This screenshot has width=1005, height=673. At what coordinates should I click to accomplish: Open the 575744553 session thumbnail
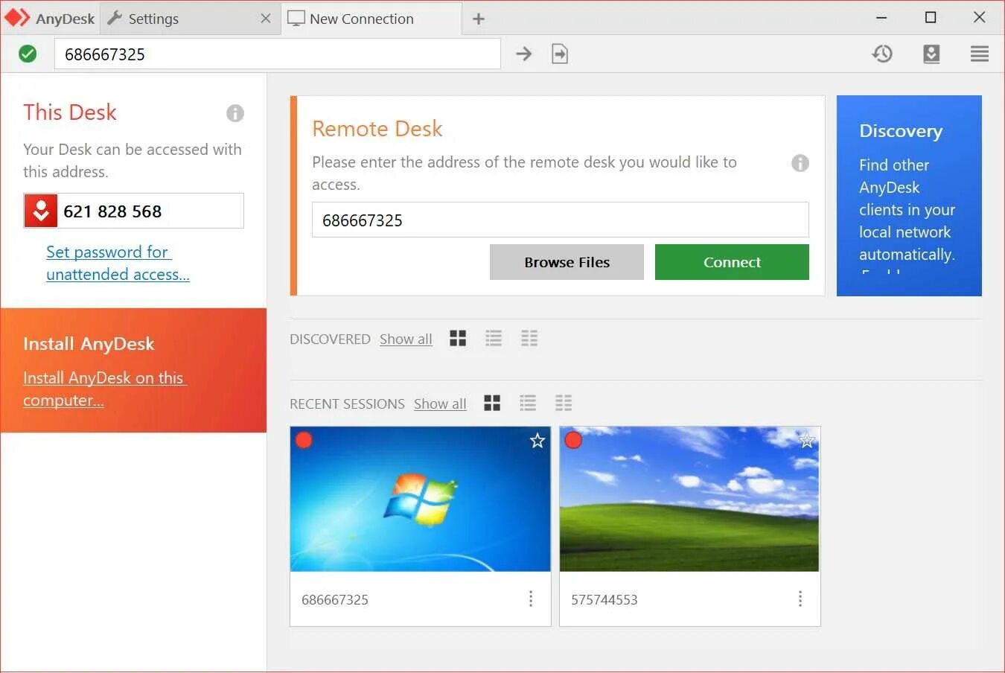(x=689, y=499)
